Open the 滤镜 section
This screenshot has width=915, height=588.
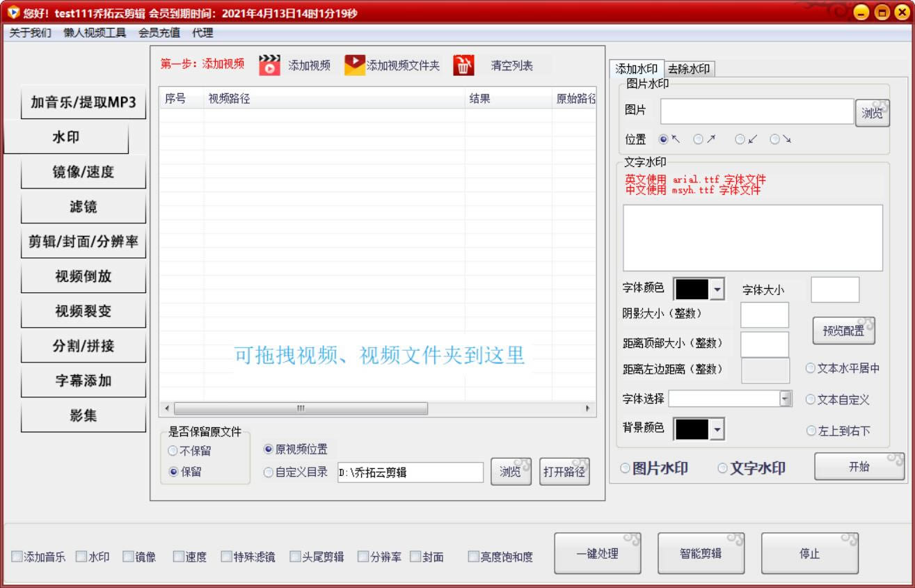[x=83, y=207]
